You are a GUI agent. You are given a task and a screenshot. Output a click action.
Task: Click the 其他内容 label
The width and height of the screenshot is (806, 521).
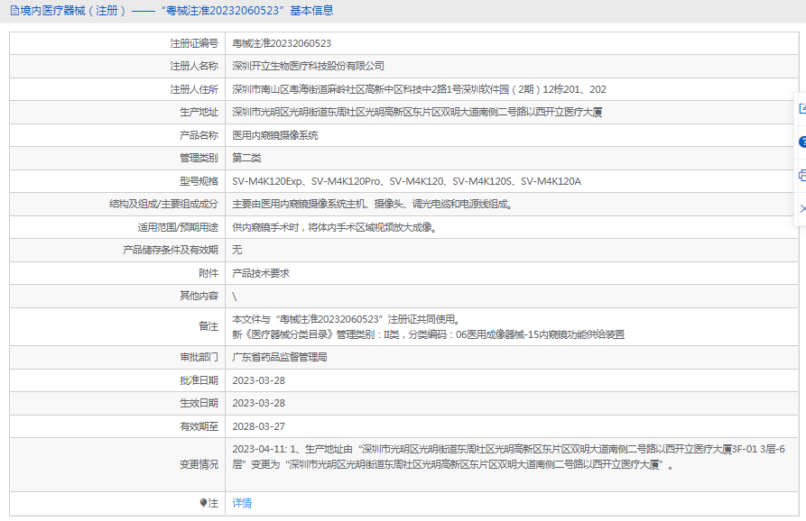click(199, 296)
